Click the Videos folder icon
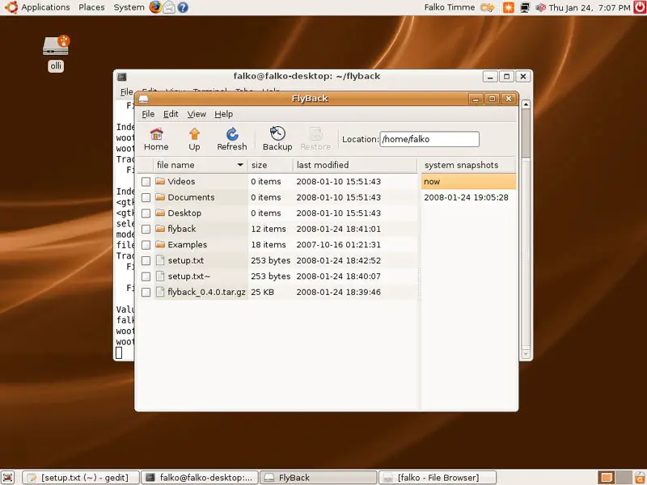 (x=160, y=181)
